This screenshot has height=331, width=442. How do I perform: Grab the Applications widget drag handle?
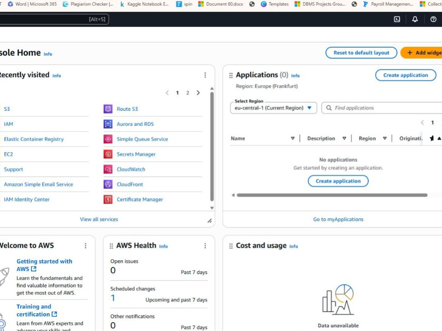pos(231,75)
